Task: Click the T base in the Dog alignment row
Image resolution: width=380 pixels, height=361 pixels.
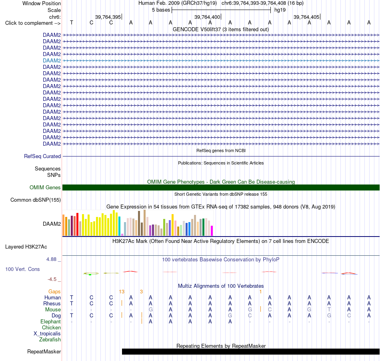Action: (x=72, y=315)
